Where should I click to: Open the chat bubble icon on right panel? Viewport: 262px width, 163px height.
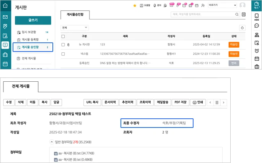[257, 26]
